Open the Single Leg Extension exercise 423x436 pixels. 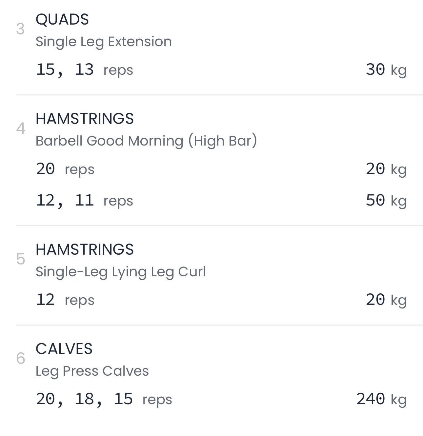[104, 42]
